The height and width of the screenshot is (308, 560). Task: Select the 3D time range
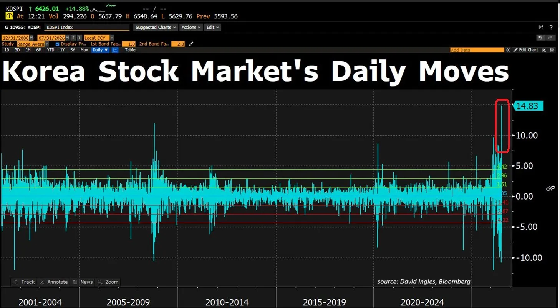point(17,50)
